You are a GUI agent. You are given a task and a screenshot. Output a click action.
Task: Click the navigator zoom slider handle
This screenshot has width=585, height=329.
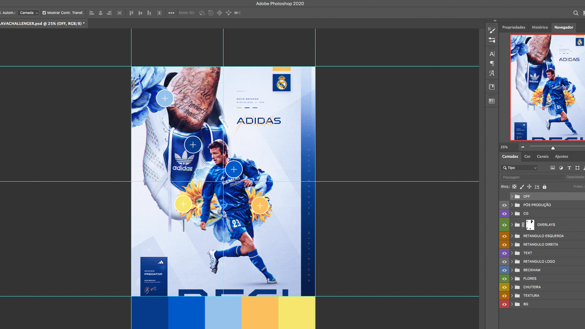coord(553,148)
